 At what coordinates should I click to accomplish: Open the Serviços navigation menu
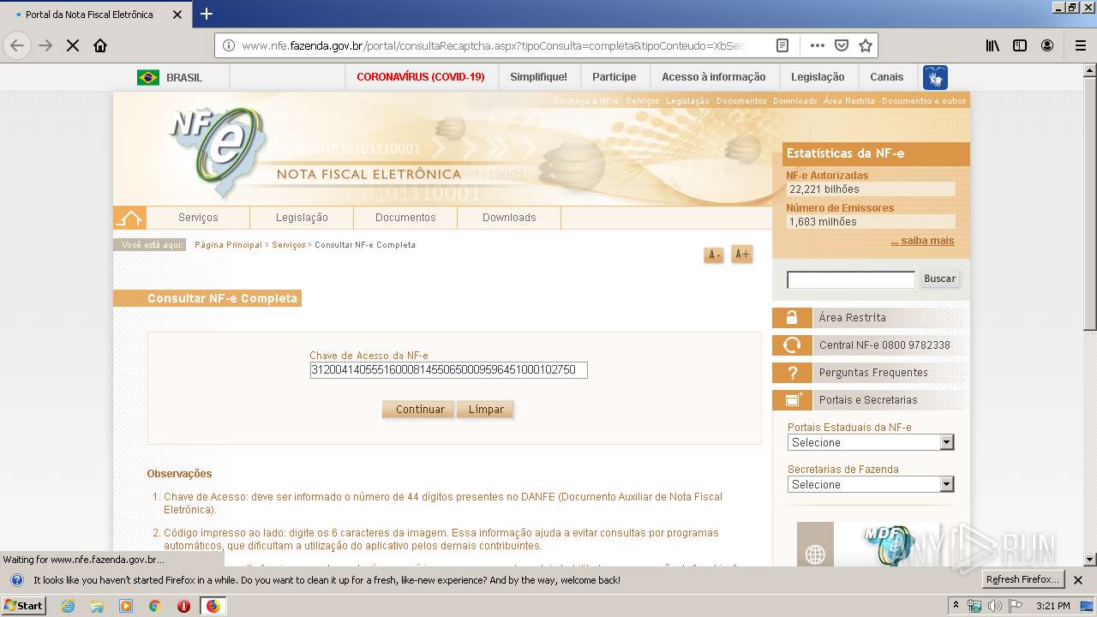click(198, 218)
